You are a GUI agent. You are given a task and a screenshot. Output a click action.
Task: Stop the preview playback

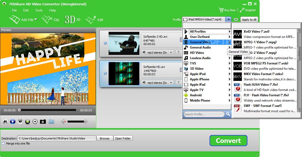28,121
